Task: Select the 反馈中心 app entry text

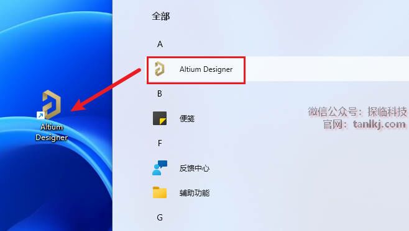Action: tap(195, 168)
